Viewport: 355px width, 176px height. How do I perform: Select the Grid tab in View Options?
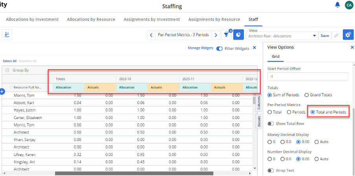coord(276,57)
